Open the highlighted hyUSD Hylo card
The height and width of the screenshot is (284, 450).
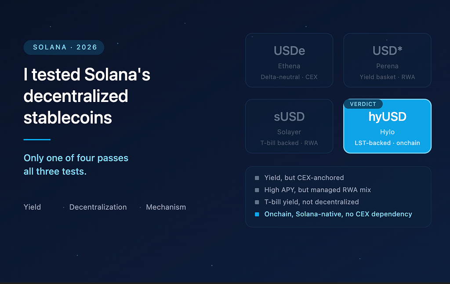click(387, 126)
